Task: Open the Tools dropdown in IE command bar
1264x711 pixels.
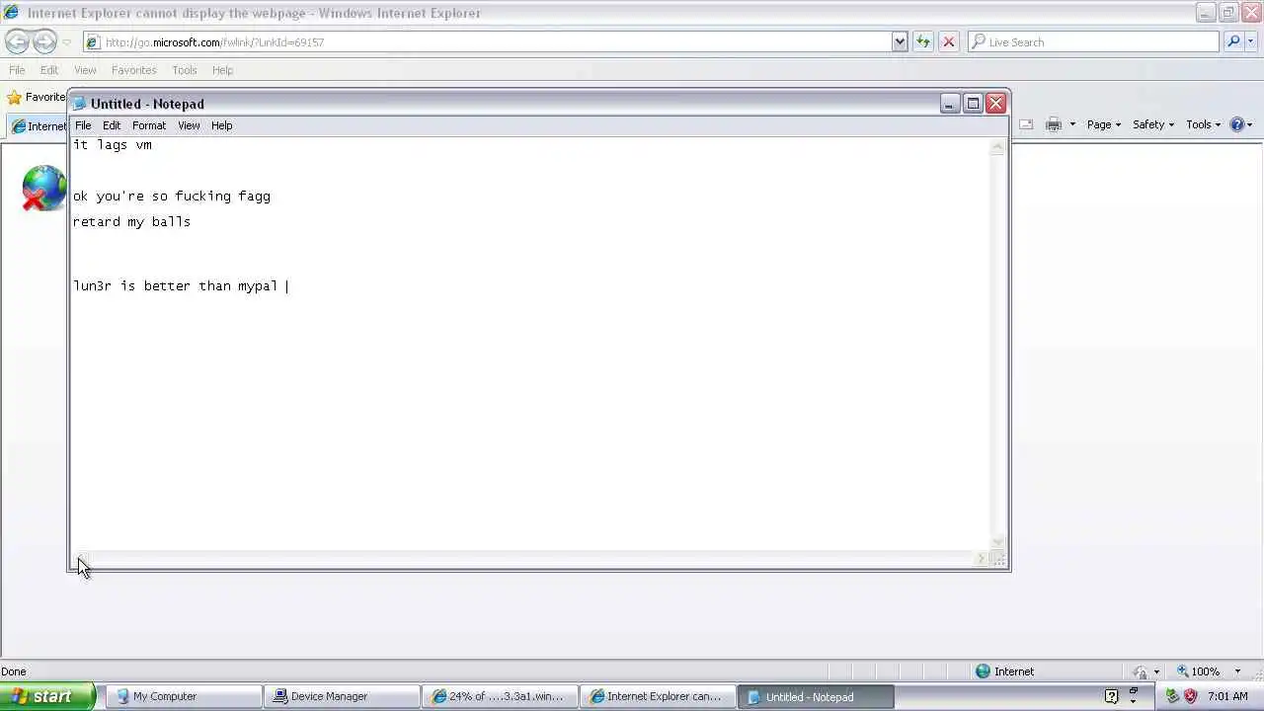Action: tap(1204, 124)
